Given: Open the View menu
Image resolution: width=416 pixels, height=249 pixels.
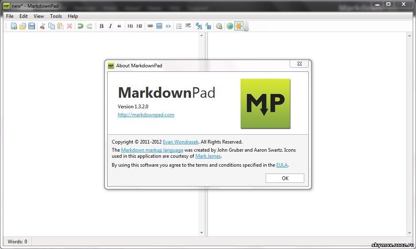Looking at the screenshot, I should 39,16.
